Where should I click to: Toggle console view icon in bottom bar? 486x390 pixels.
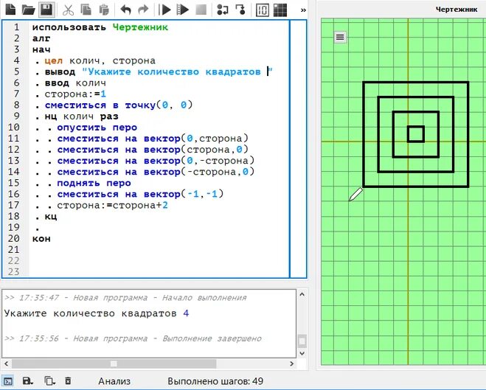[x=8, y=381]
